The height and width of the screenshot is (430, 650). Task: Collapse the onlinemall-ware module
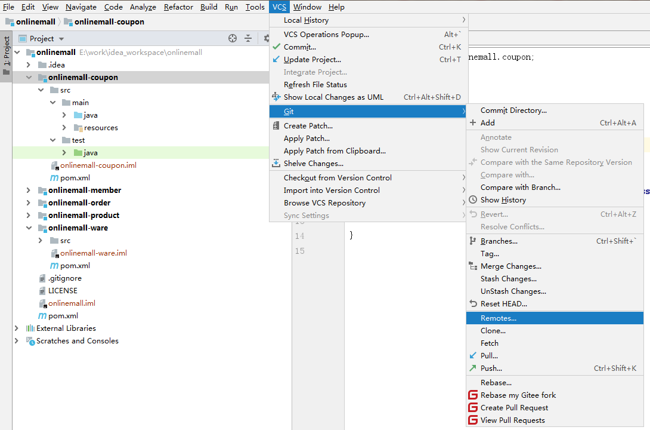[x=29, y=228]
